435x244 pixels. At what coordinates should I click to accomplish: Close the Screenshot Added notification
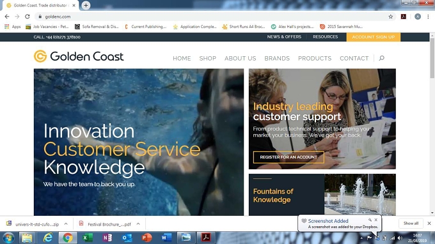click(376, 220)
